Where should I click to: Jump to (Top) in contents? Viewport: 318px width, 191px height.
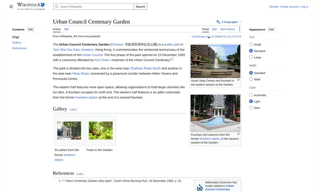(x=15, y=37)
